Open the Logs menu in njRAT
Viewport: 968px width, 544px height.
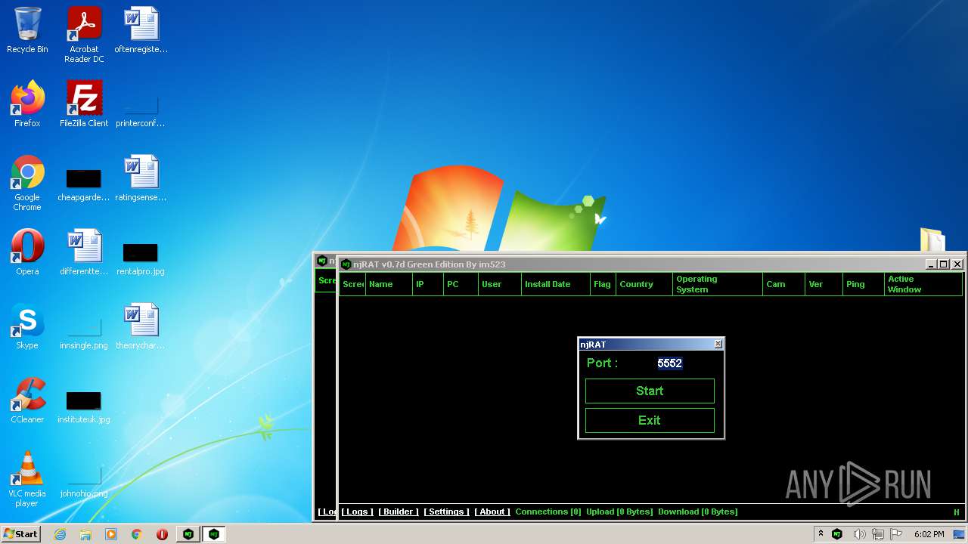pos(356,512)
